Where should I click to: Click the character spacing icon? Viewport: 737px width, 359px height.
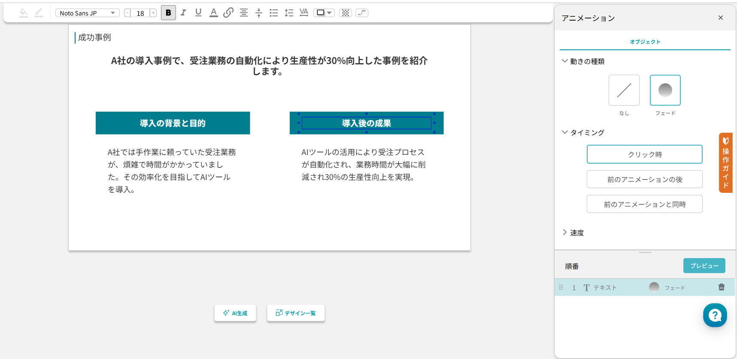304,13
